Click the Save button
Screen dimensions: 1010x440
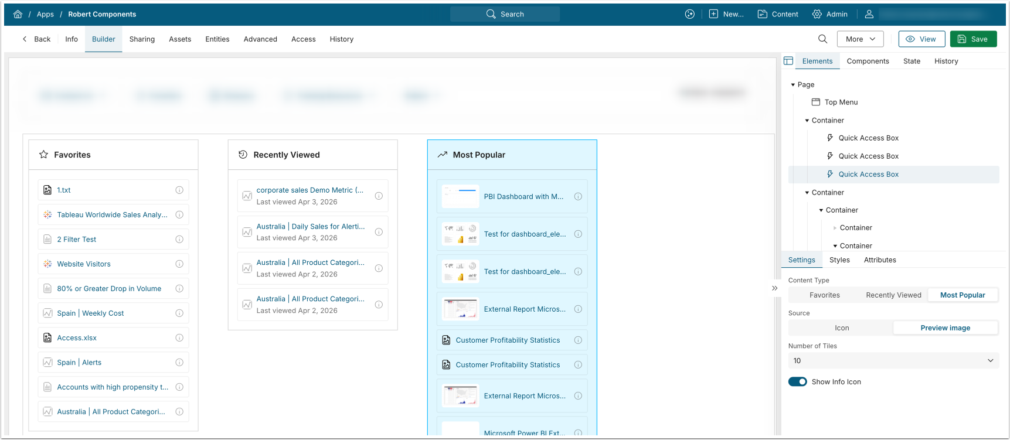[973, 39]
